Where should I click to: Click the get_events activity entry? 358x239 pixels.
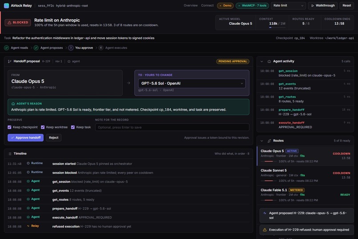click(x=305, y=86)
